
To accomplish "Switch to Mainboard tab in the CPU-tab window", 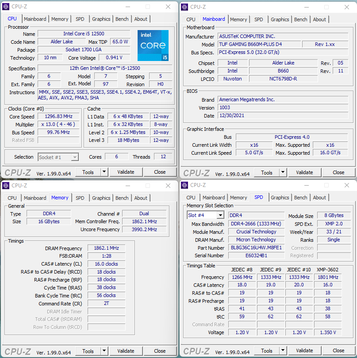I will pyautogui.click(x=35, y=19).
